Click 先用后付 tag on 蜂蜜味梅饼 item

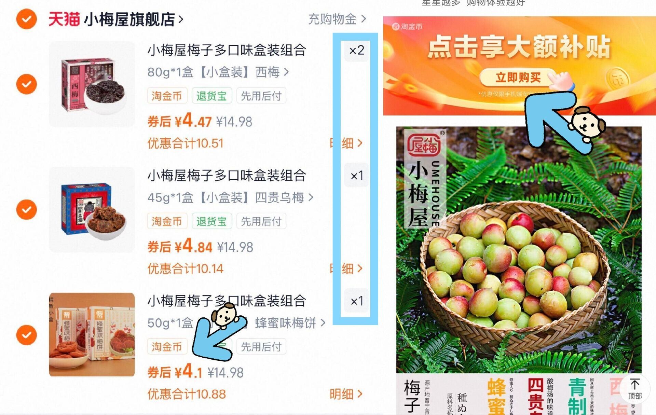(261, 347)
